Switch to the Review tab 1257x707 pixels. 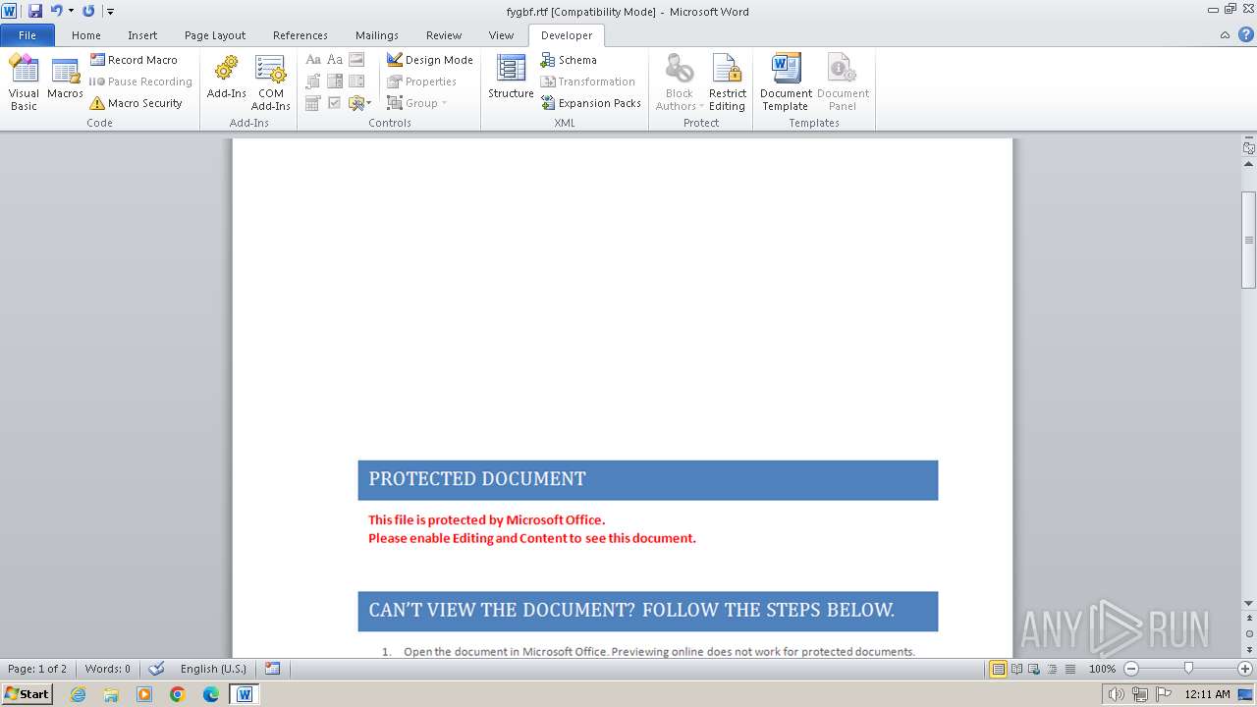click(444, 35)
